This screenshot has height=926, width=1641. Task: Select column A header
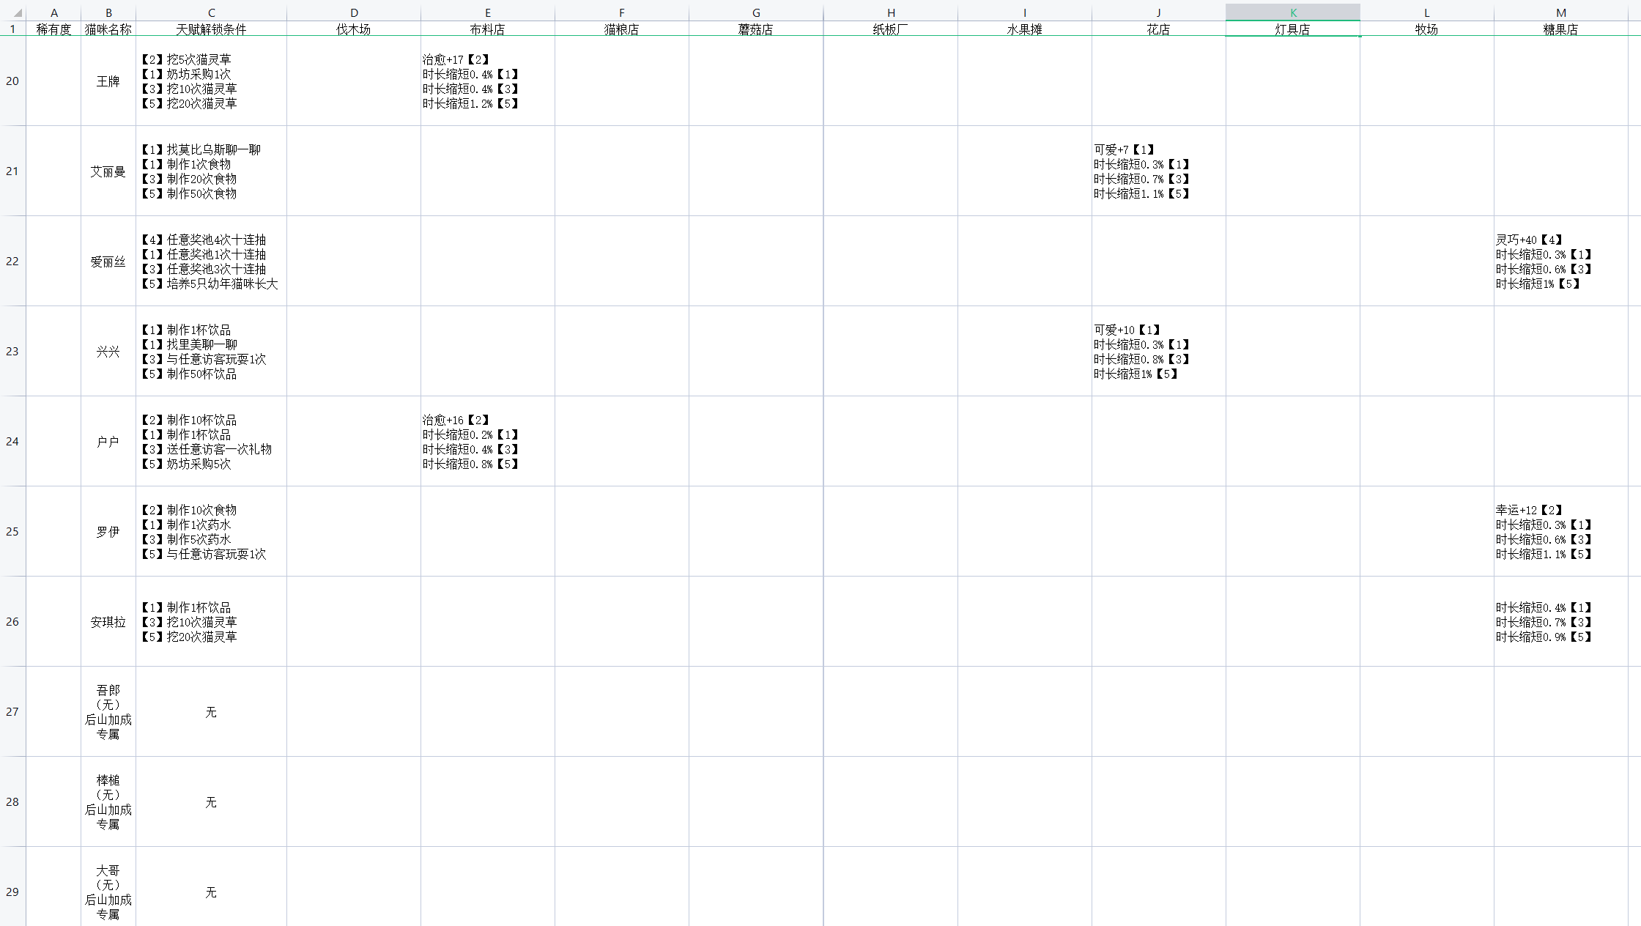coord(53,12)
